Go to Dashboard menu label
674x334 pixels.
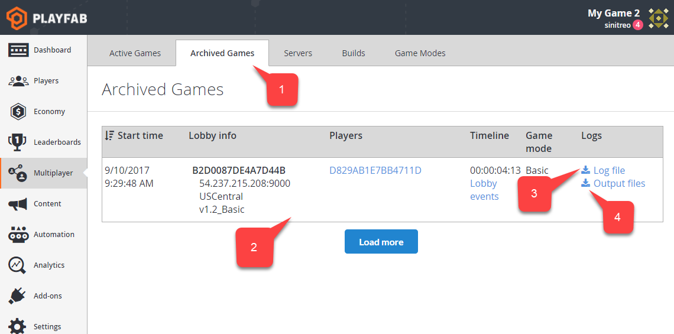(x=53, y=50)
